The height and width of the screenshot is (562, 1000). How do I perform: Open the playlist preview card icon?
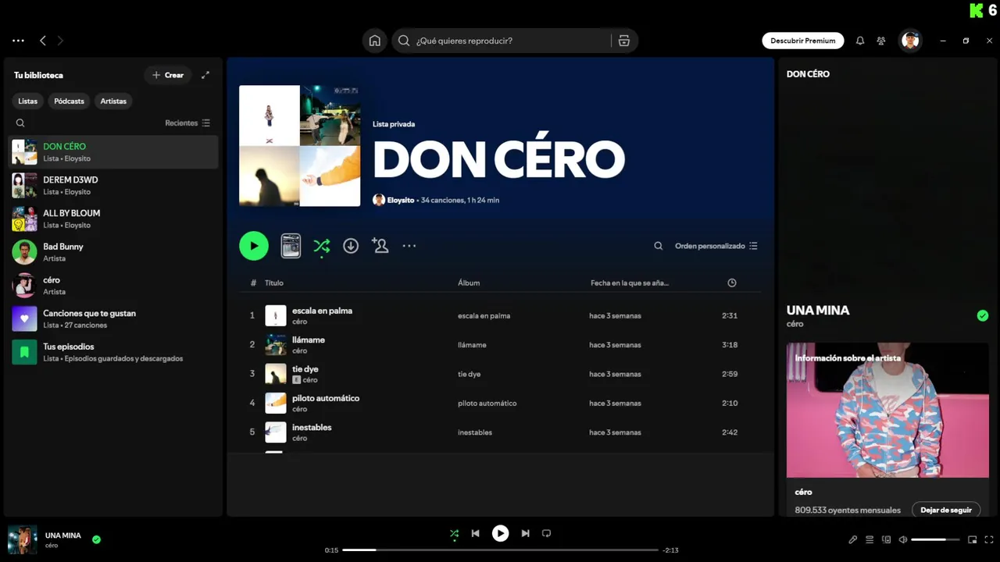[291, 246]
